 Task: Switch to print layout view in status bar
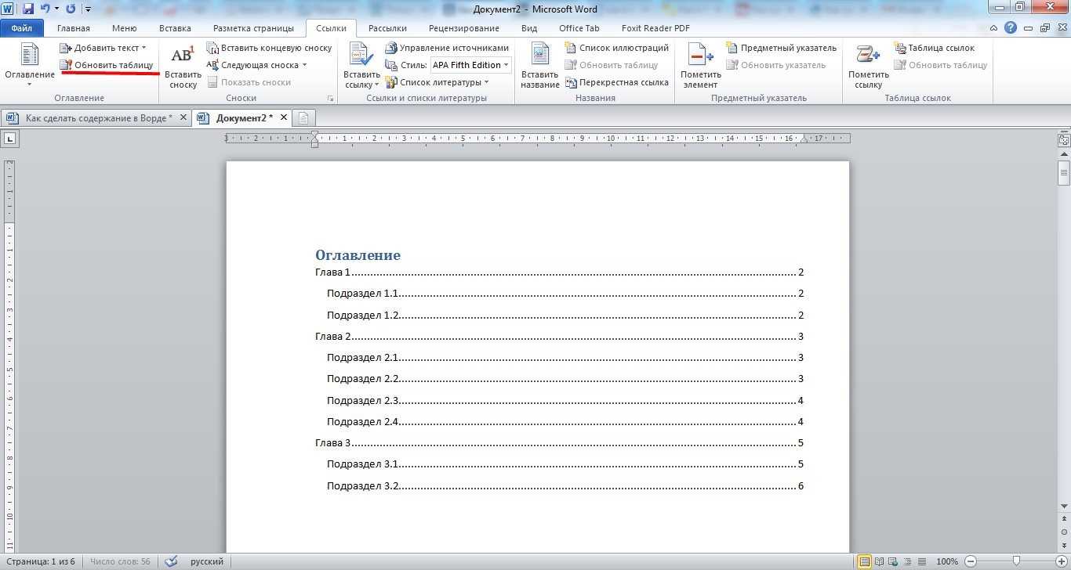(x=864, y=561)
